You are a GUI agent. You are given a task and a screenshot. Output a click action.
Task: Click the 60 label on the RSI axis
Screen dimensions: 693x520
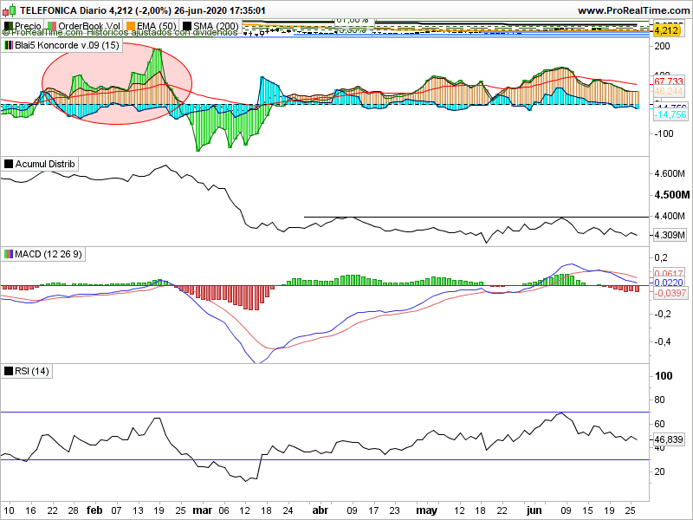tap(659, 424)
